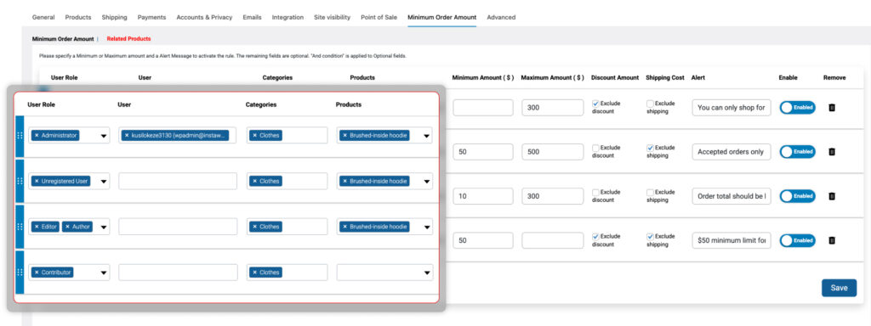Grab drag handle of Unregistered User row
This screenshot has height=326, width=871.
coord(20,182)
